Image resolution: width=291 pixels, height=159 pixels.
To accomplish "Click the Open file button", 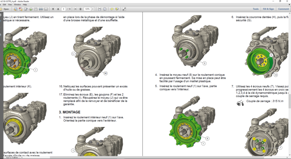I will [x=5, y=9].
